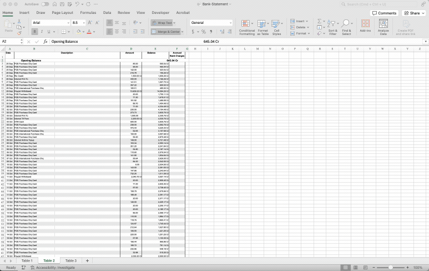Click the Redo arrow icon

88,4
